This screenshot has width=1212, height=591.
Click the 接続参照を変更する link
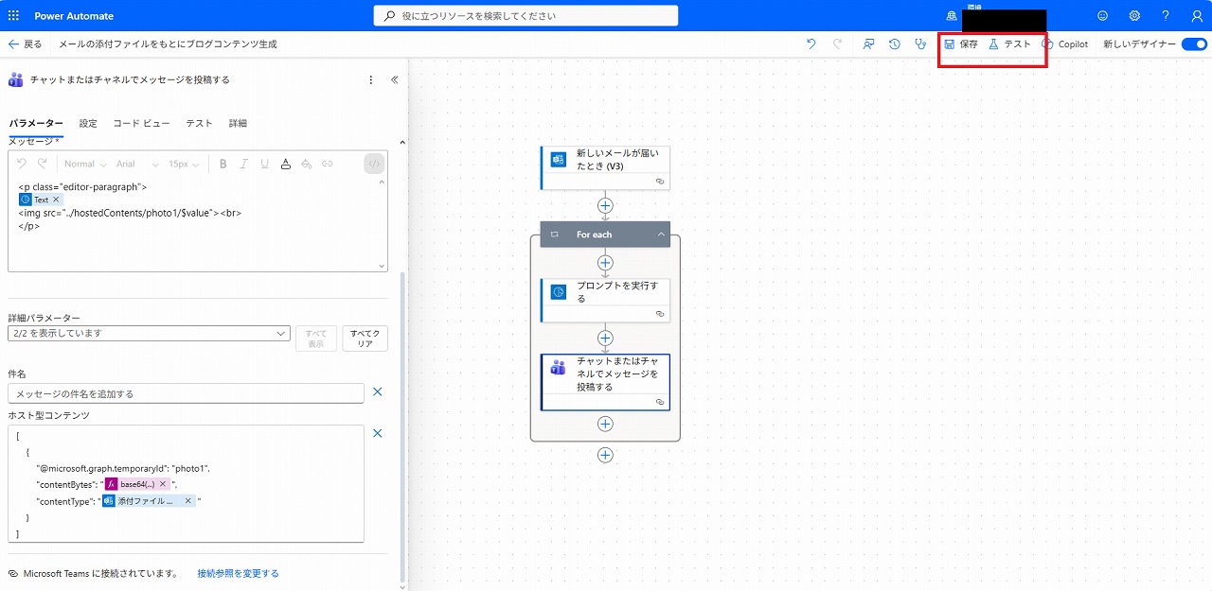[238, 574]
